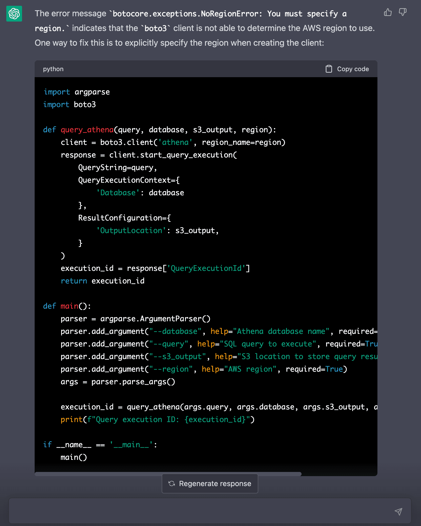
Task: Click the "--region" argument string
Action: coord(171,369)
